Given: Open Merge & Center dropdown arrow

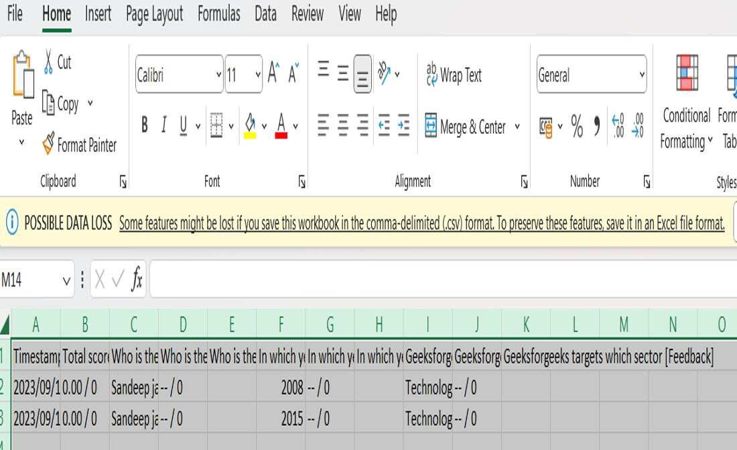Looking at the screenshot, I should [517, 126].
